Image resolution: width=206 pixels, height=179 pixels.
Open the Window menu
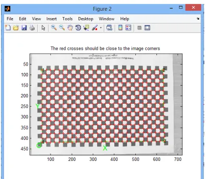click(x=106, y=19)
